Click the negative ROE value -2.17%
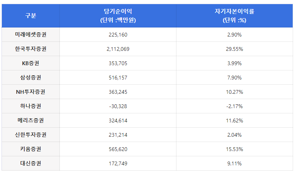Screen dimensions: 298x174 point(234,106)
